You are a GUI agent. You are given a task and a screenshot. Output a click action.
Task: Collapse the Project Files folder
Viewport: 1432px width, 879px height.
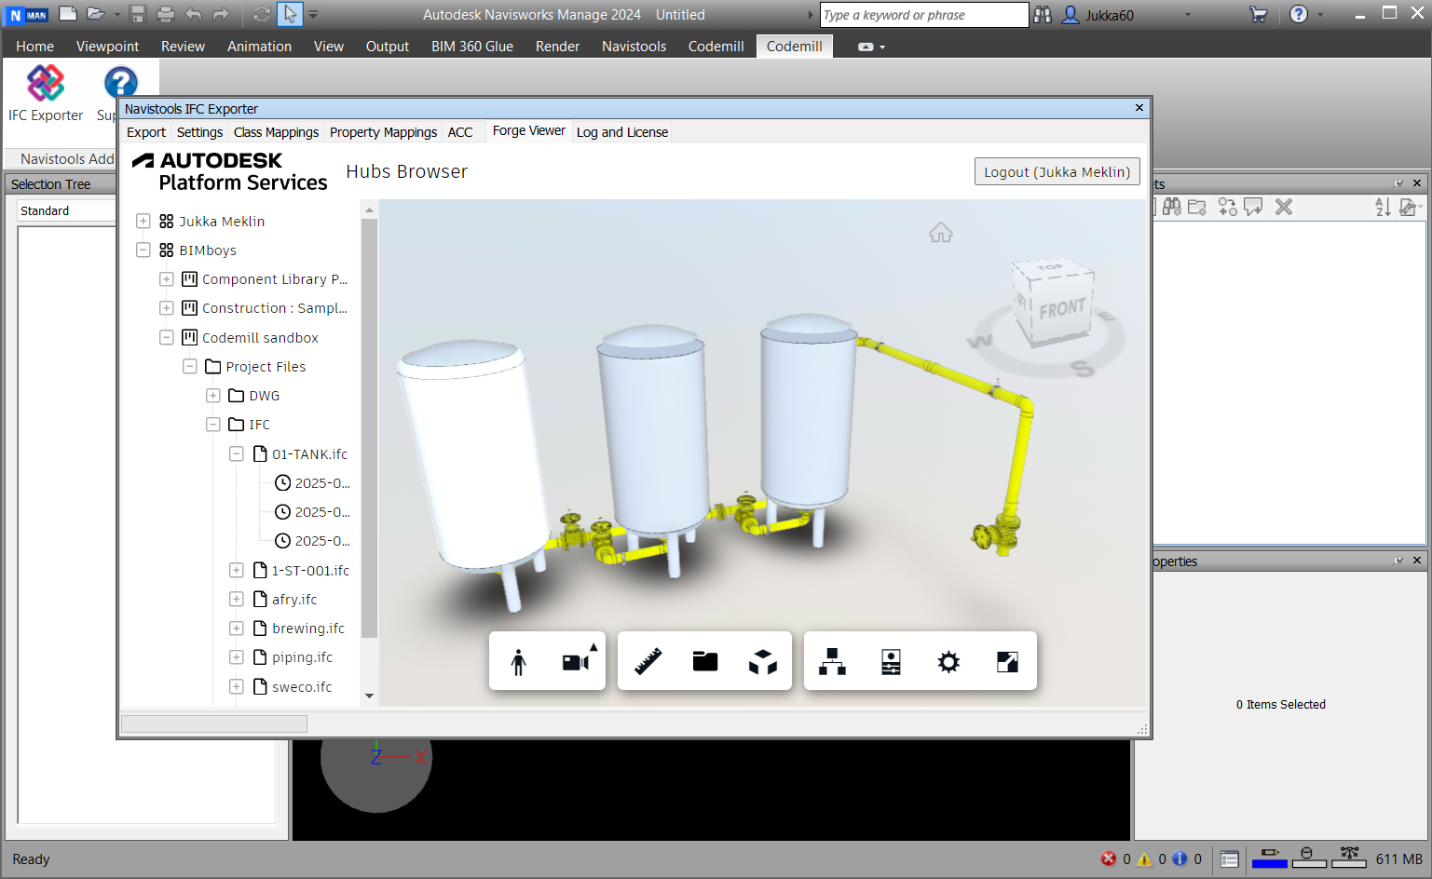[190, 366]
